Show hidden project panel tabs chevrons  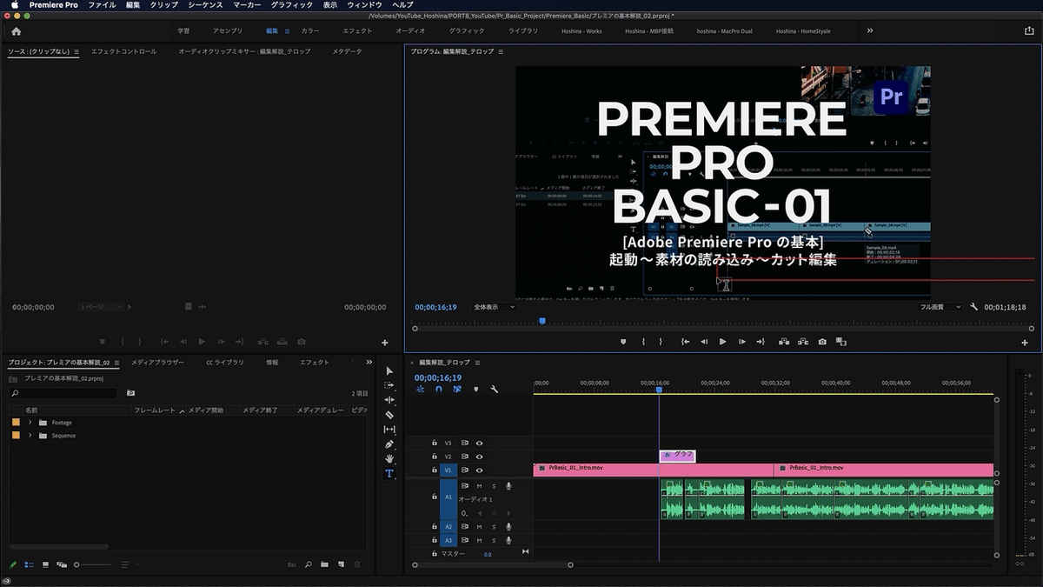click(x=369, y=362)
